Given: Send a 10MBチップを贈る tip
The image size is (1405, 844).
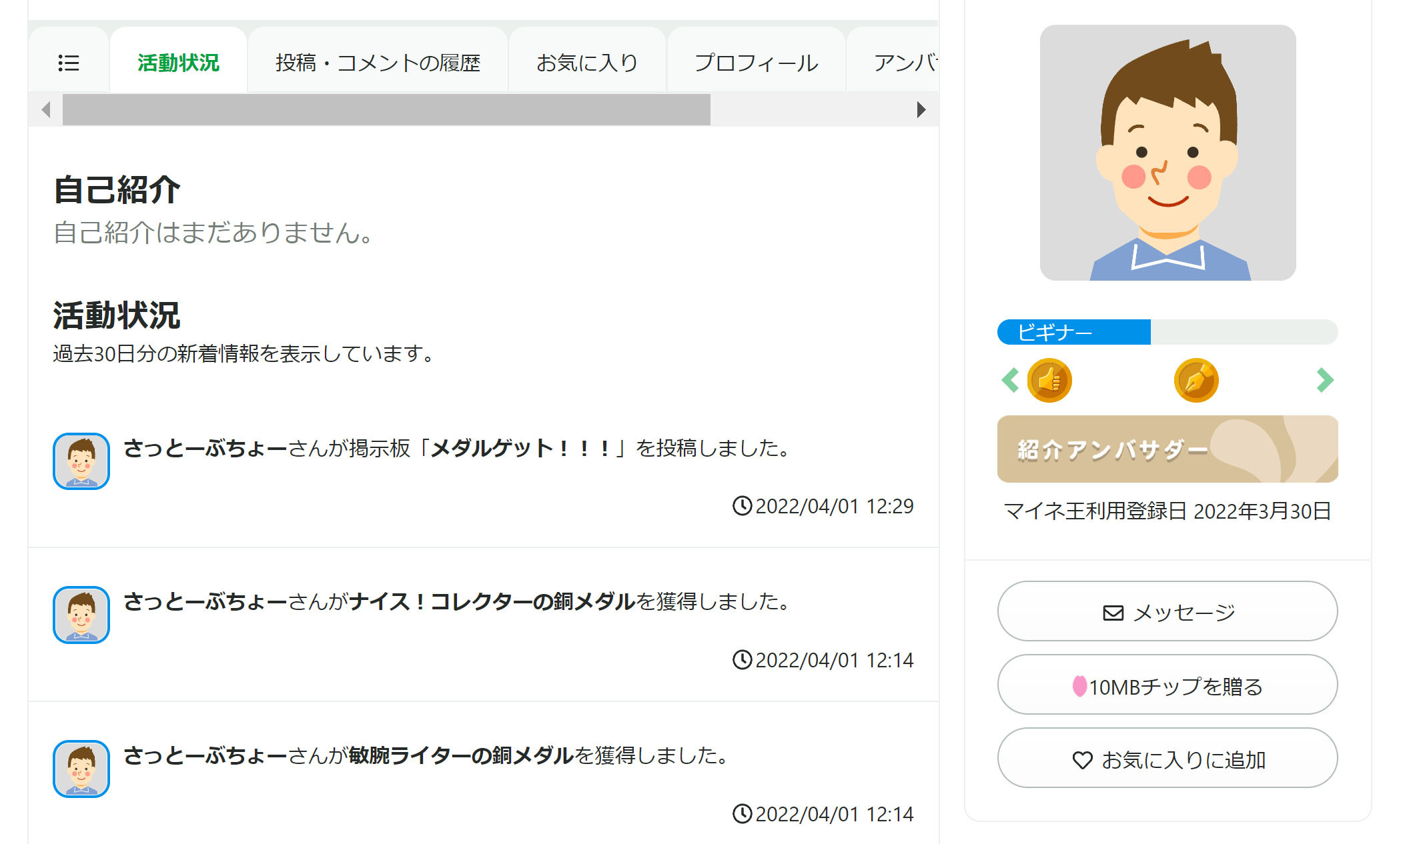Looking at the screenshot, I should coord(1167,685).
